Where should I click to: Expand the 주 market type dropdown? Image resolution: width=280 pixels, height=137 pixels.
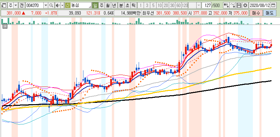(16, 5)
